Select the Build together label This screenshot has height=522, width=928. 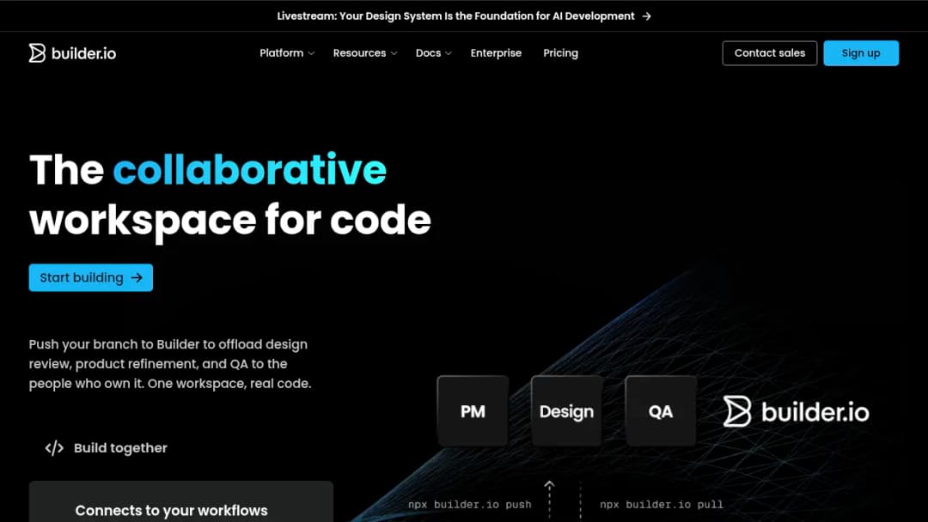(x=120, y=448)
